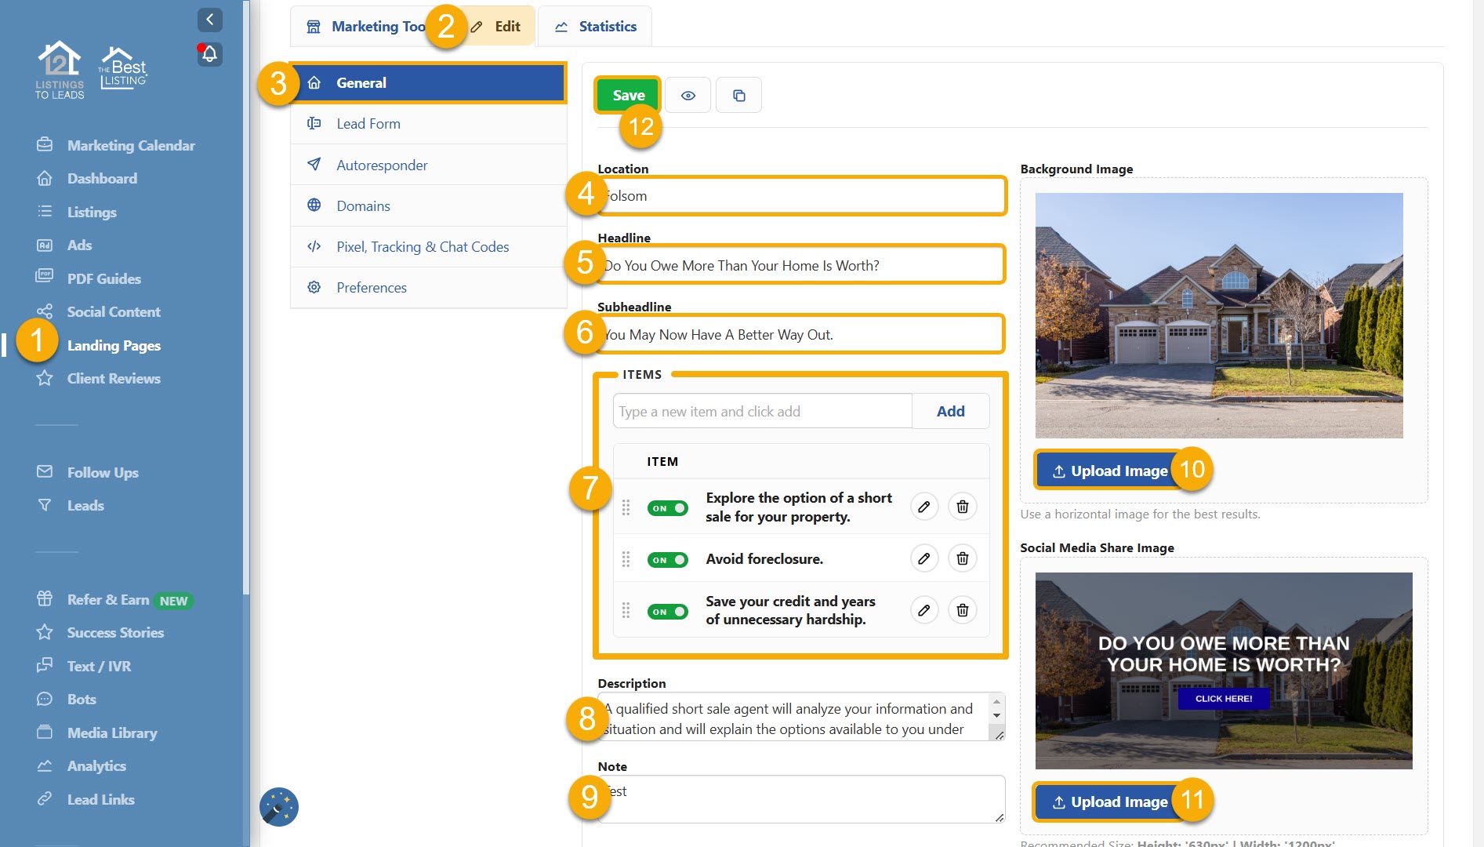This screenshot has width=1484, height=847.
Task: Click the duplicate page copy icon
Action: 738,96
